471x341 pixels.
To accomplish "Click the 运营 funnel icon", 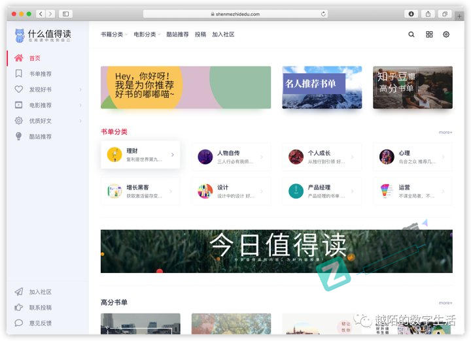I will [387, 191].
